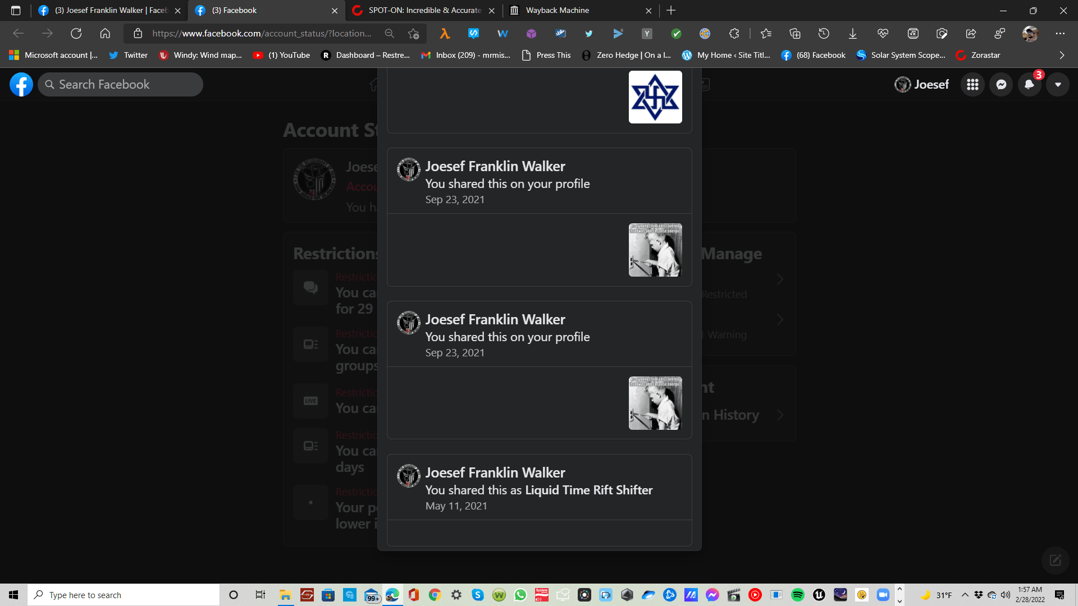Expand more bookmarks chevron

pos(1061,55)
